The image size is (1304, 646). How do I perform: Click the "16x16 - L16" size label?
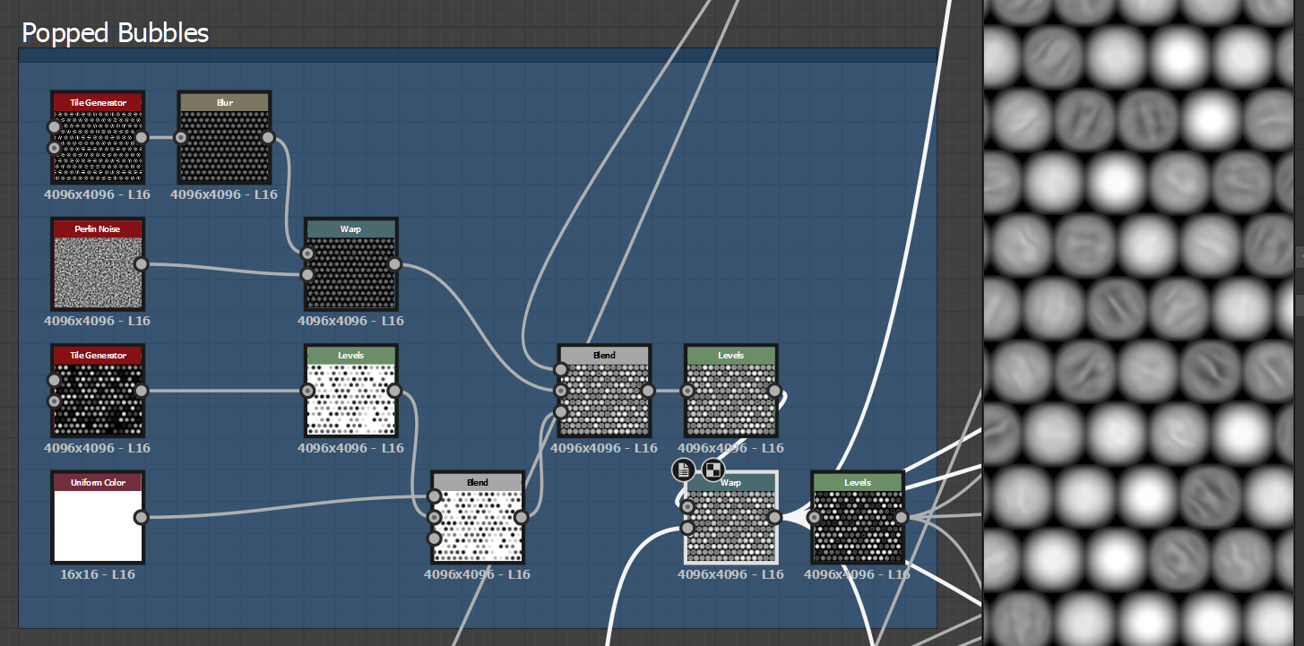pos(97,573)
